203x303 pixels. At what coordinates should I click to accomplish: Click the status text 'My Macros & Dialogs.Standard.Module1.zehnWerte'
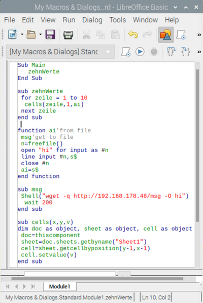pos(69,297)
